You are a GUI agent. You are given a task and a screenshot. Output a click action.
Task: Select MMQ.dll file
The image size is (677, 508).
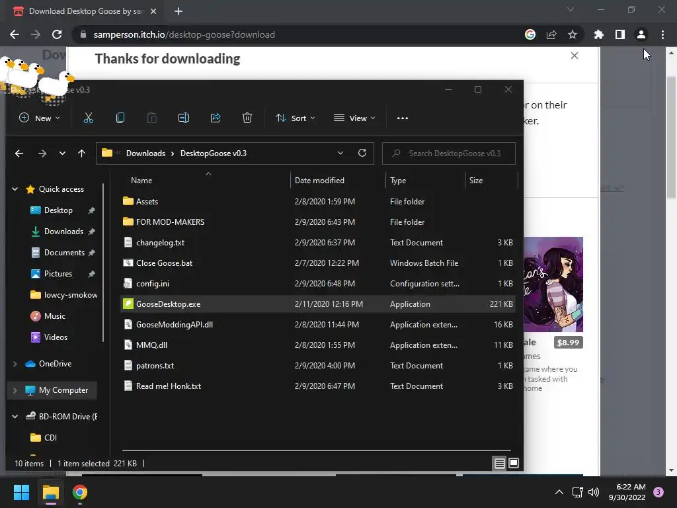click(318, 345)
